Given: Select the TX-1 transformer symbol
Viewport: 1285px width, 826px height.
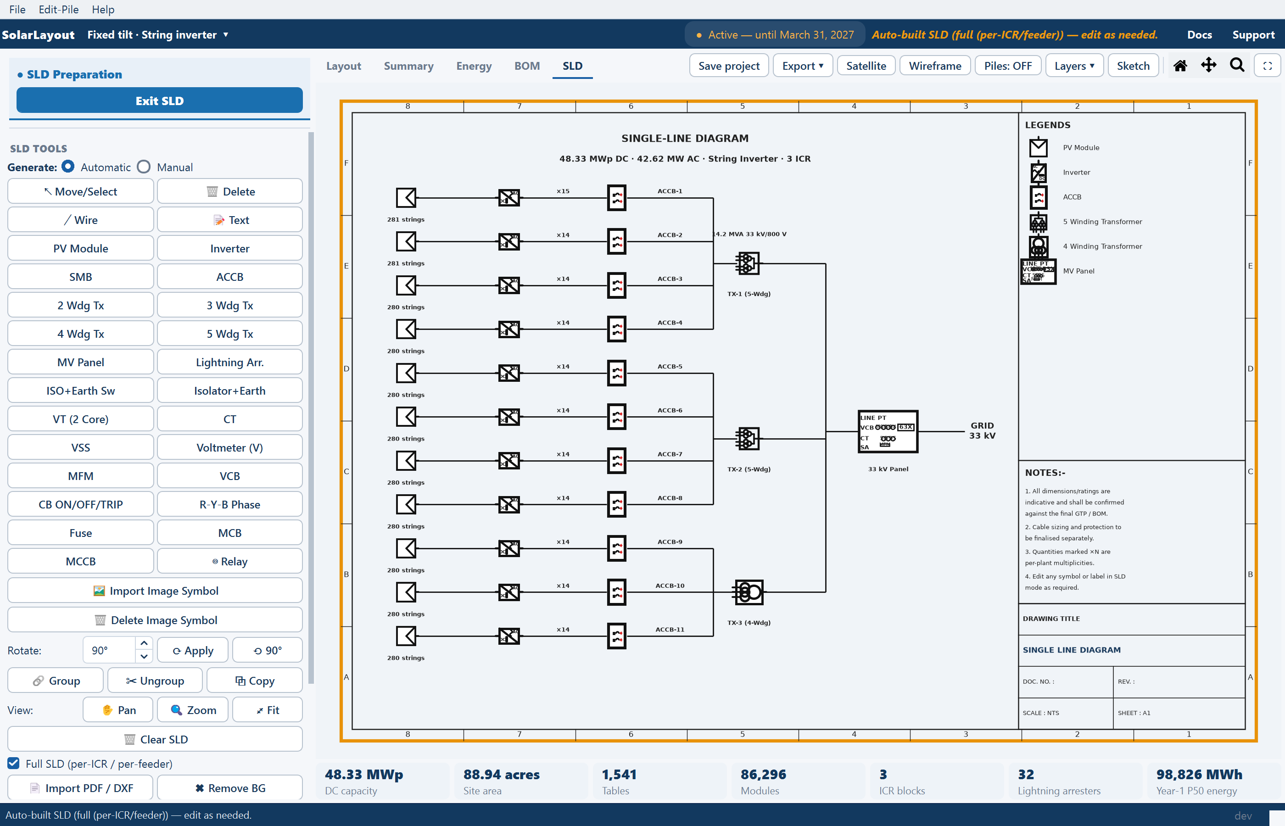Looking at the screenshot, I should pos(747,263).
